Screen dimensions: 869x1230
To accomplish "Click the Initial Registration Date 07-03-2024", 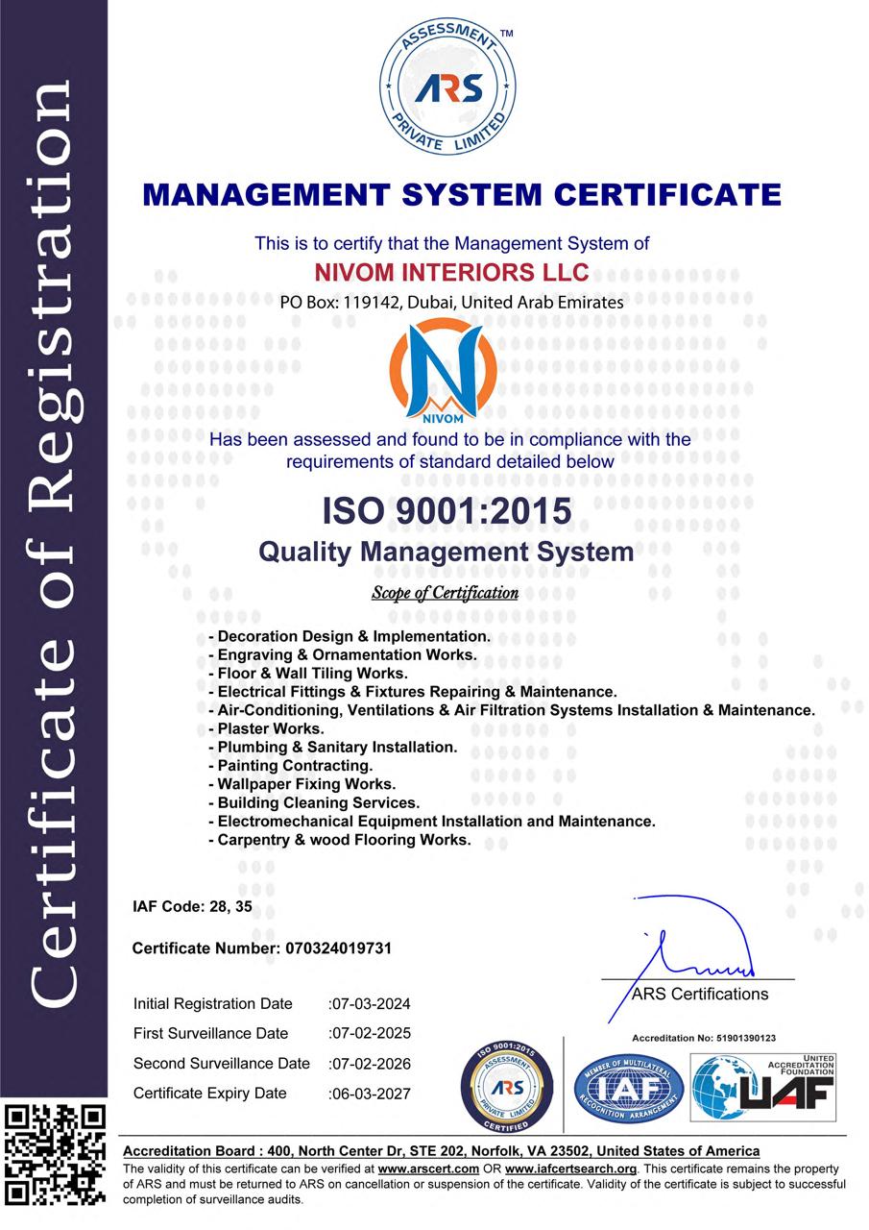I will [370, 1004].
